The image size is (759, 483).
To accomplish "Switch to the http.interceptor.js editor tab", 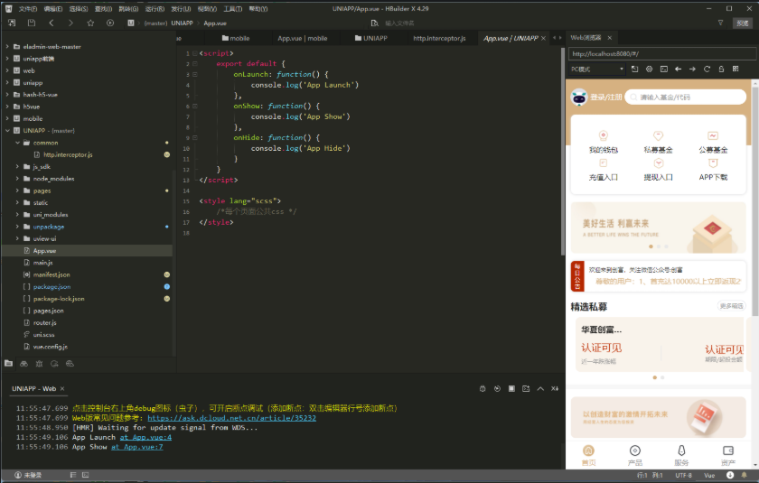I will (x=439, y=38).
